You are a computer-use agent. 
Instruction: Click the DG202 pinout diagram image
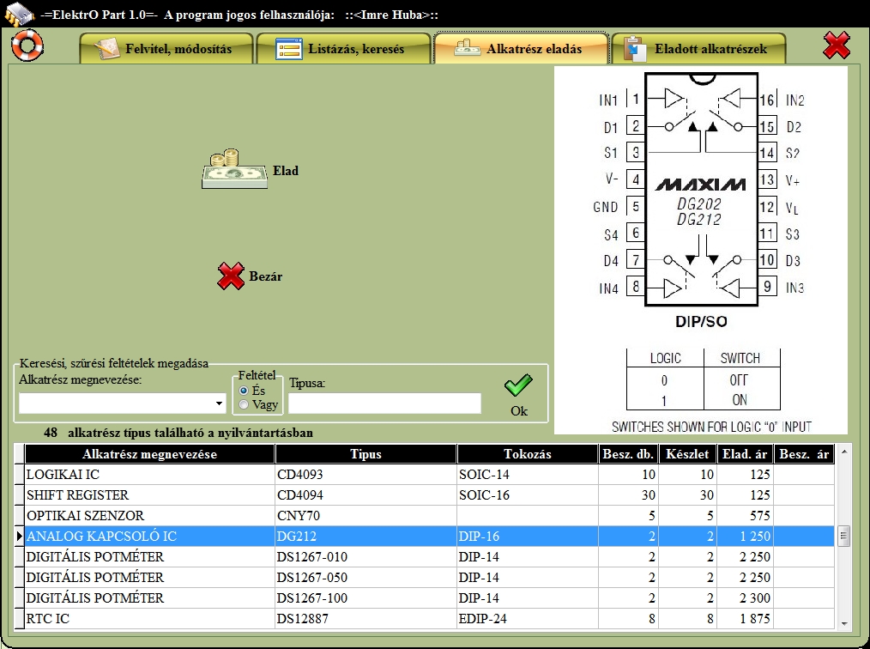coord(700,250)
